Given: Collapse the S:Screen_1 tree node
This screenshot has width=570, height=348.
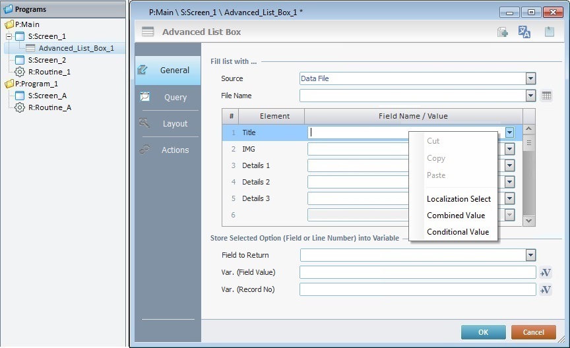Looking at the screenshot, I should point(9,36).
